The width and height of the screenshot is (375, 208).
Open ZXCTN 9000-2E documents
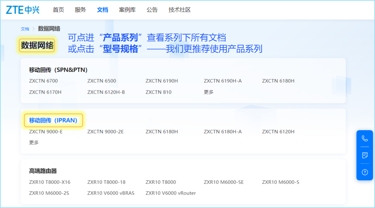pos(105,132)
